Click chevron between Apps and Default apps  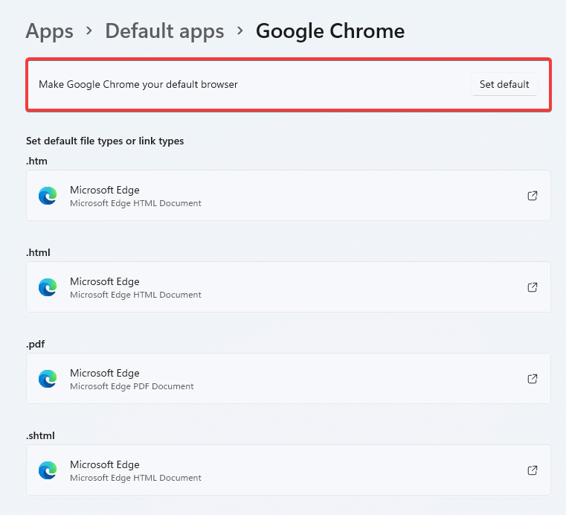coord(89,31)
